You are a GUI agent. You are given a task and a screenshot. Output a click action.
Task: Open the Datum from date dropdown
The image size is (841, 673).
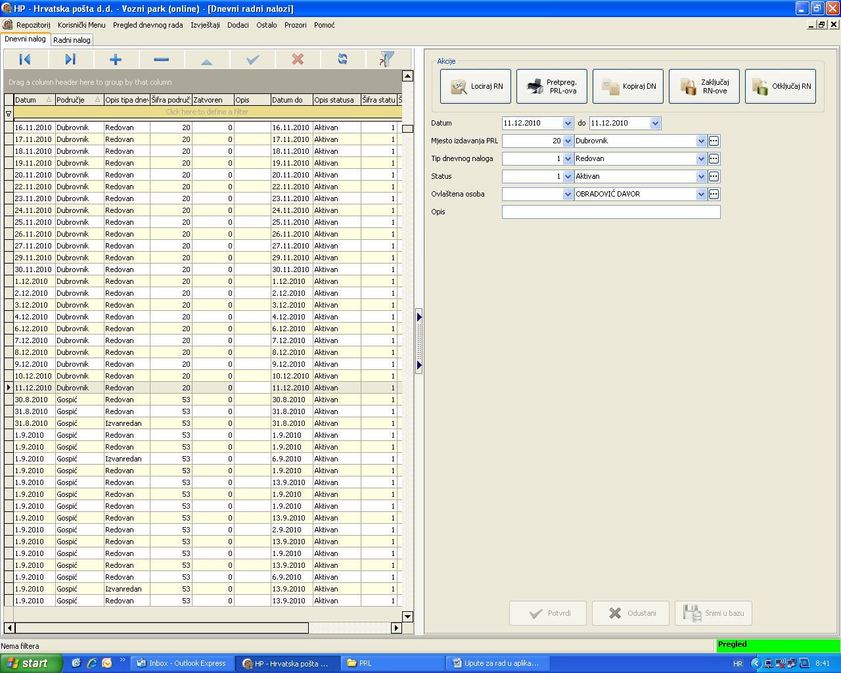[x=568, y=123]
